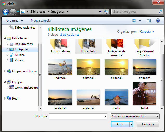Select the Logo Steemit Adictos folder
165x132 pixels.
(x=145, y=48)
